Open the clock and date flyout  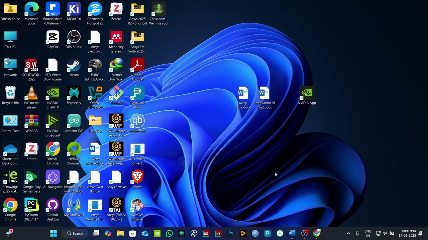(407, 233)
